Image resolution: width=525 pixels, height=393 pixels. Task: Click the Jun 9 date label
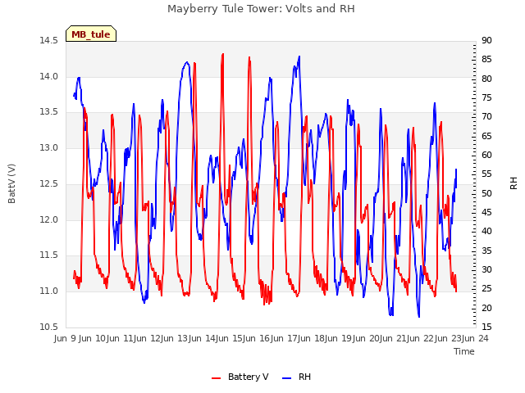click(x=66, y=338)
